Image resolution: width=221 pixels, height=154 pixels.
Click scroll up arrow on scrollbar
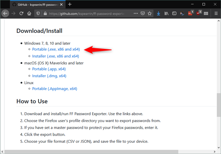(x=219, y=21)
